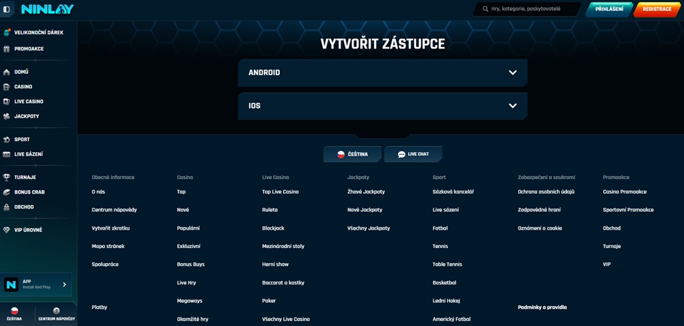Screen dimensions: 684x326
Task: Open Casino Promoakce footer link
Action: pyautogui.click(x=624, y=192)
